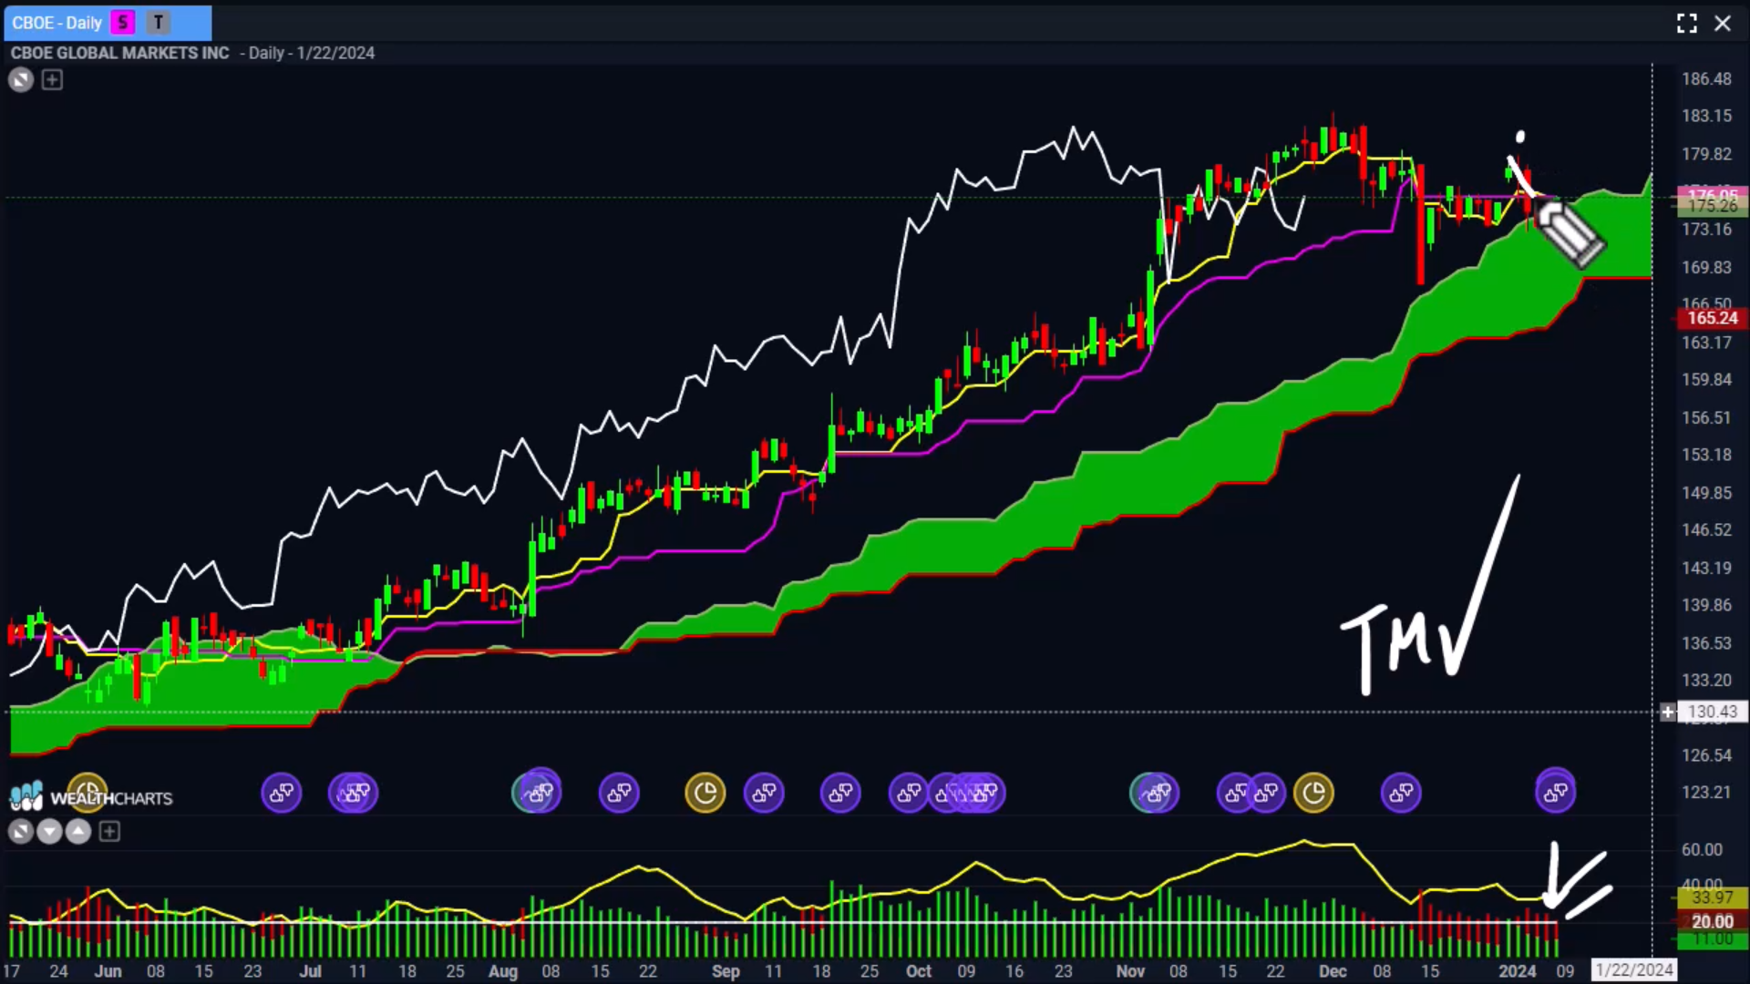
Task: Click the yellow 33.97 indicator value label
Action: [1713, 897]
